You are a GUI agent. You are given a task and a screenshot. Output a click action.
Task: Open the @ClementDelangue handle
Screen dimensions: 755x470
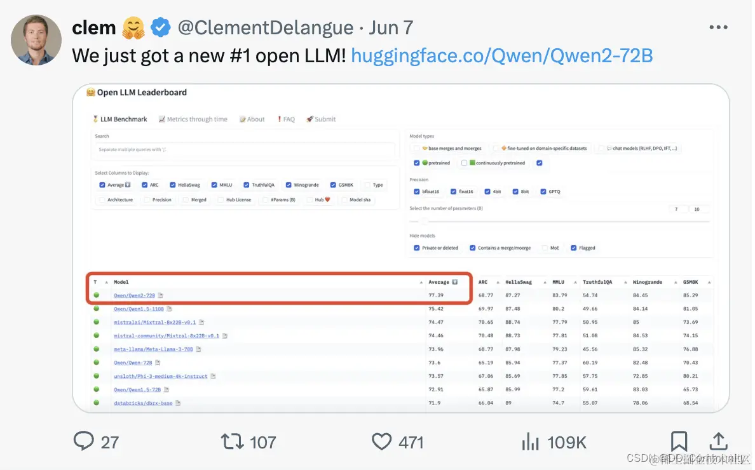click(265, 28)
